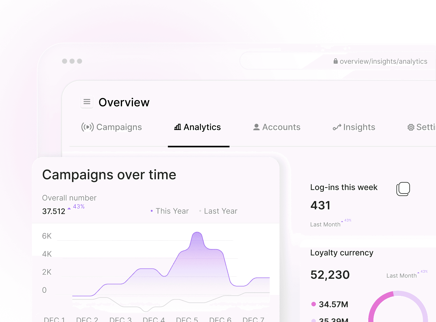Click Last Month beside 52,230

(x=402, y=276)
